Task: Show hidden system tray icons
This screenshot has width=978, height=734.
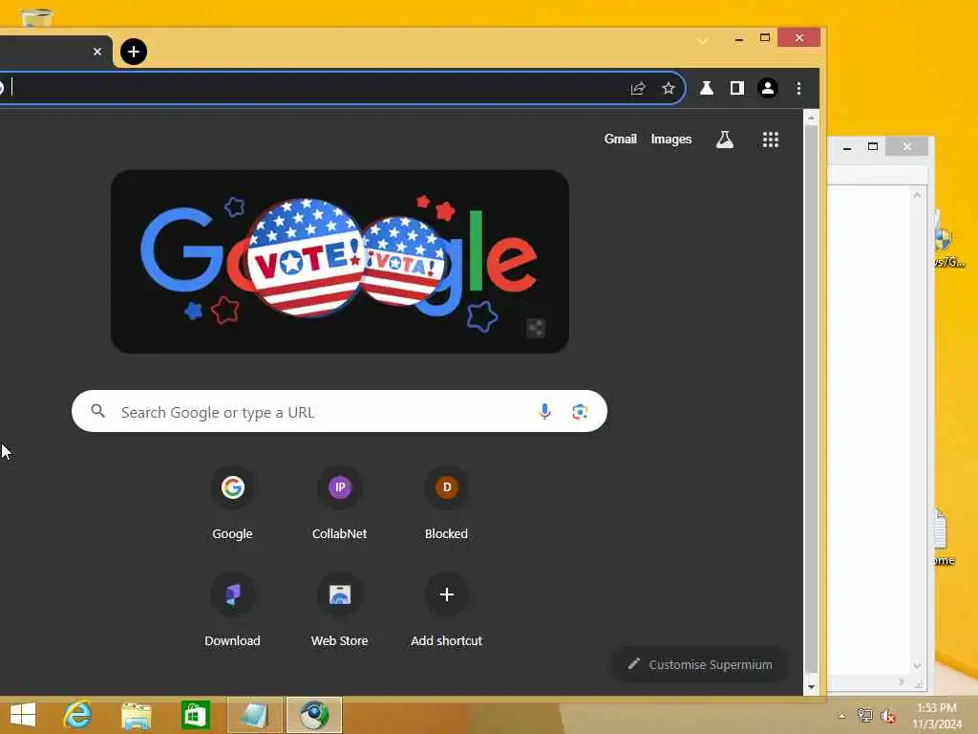Action: pyautogui.click(x=841, y=716)
